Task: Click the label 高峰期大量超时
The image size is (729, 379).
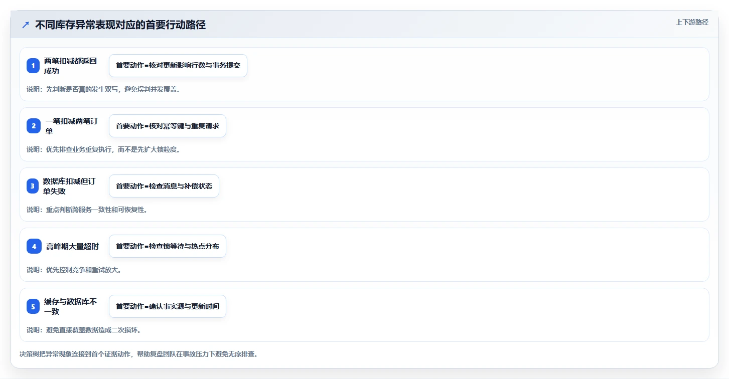Action: (72, 246)
